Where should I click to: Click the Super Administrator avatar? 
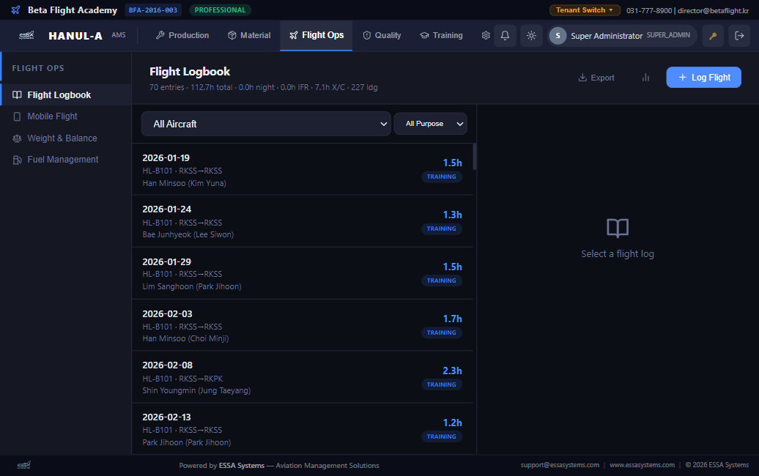pyautogui.click(x=558, y=36)
